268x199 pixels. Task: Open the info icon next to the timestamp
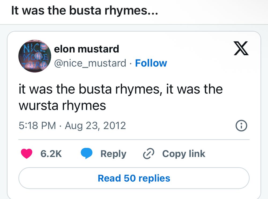click(x=241, y=125)
